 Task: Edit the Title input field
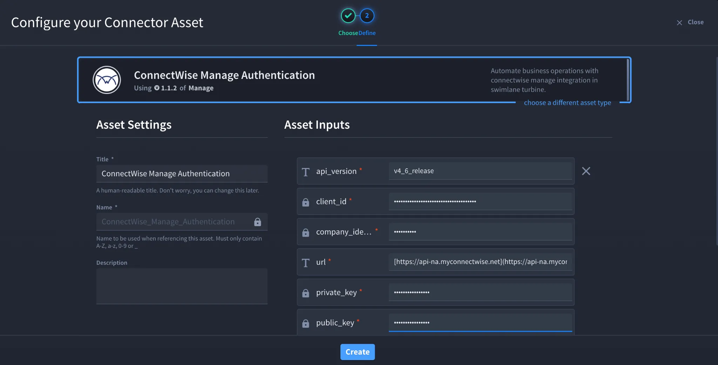click(x=182, y=174)
